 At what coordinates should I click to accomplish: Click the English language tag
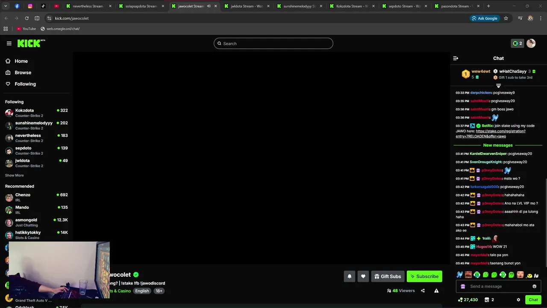[x=142, y=291]
